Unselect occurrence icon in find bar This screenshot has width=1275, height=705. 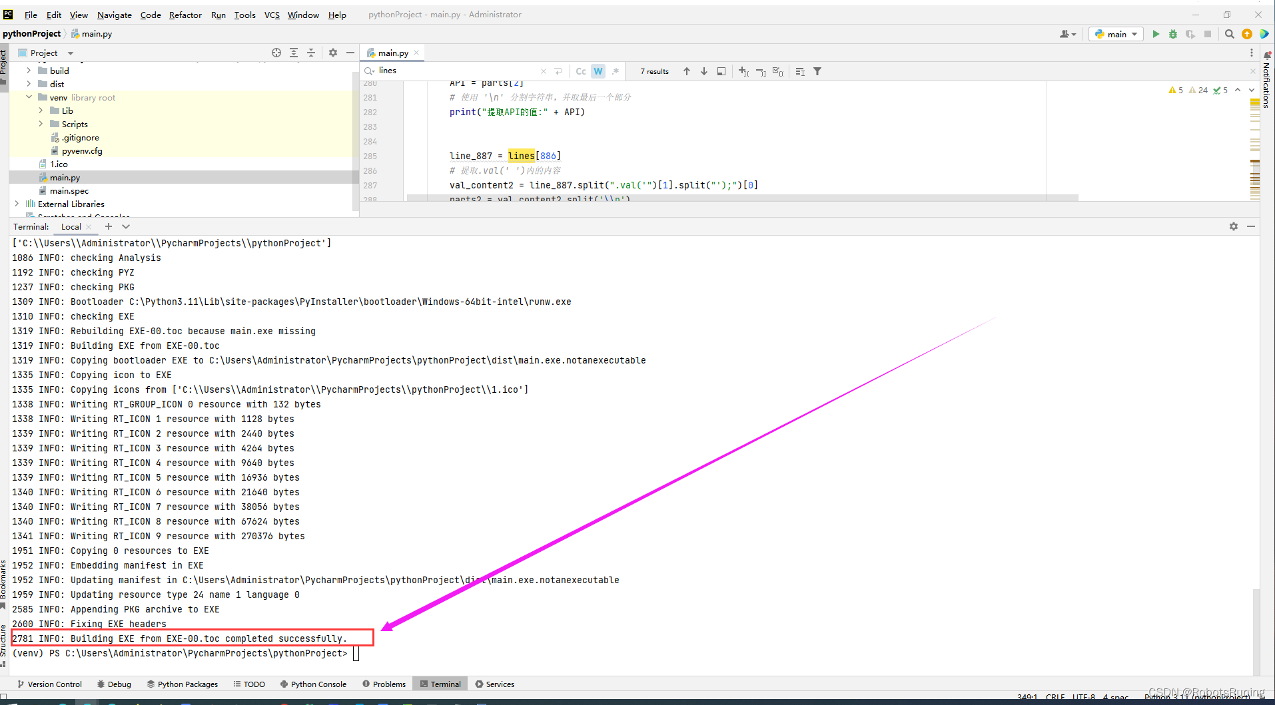tap(761, 71)
